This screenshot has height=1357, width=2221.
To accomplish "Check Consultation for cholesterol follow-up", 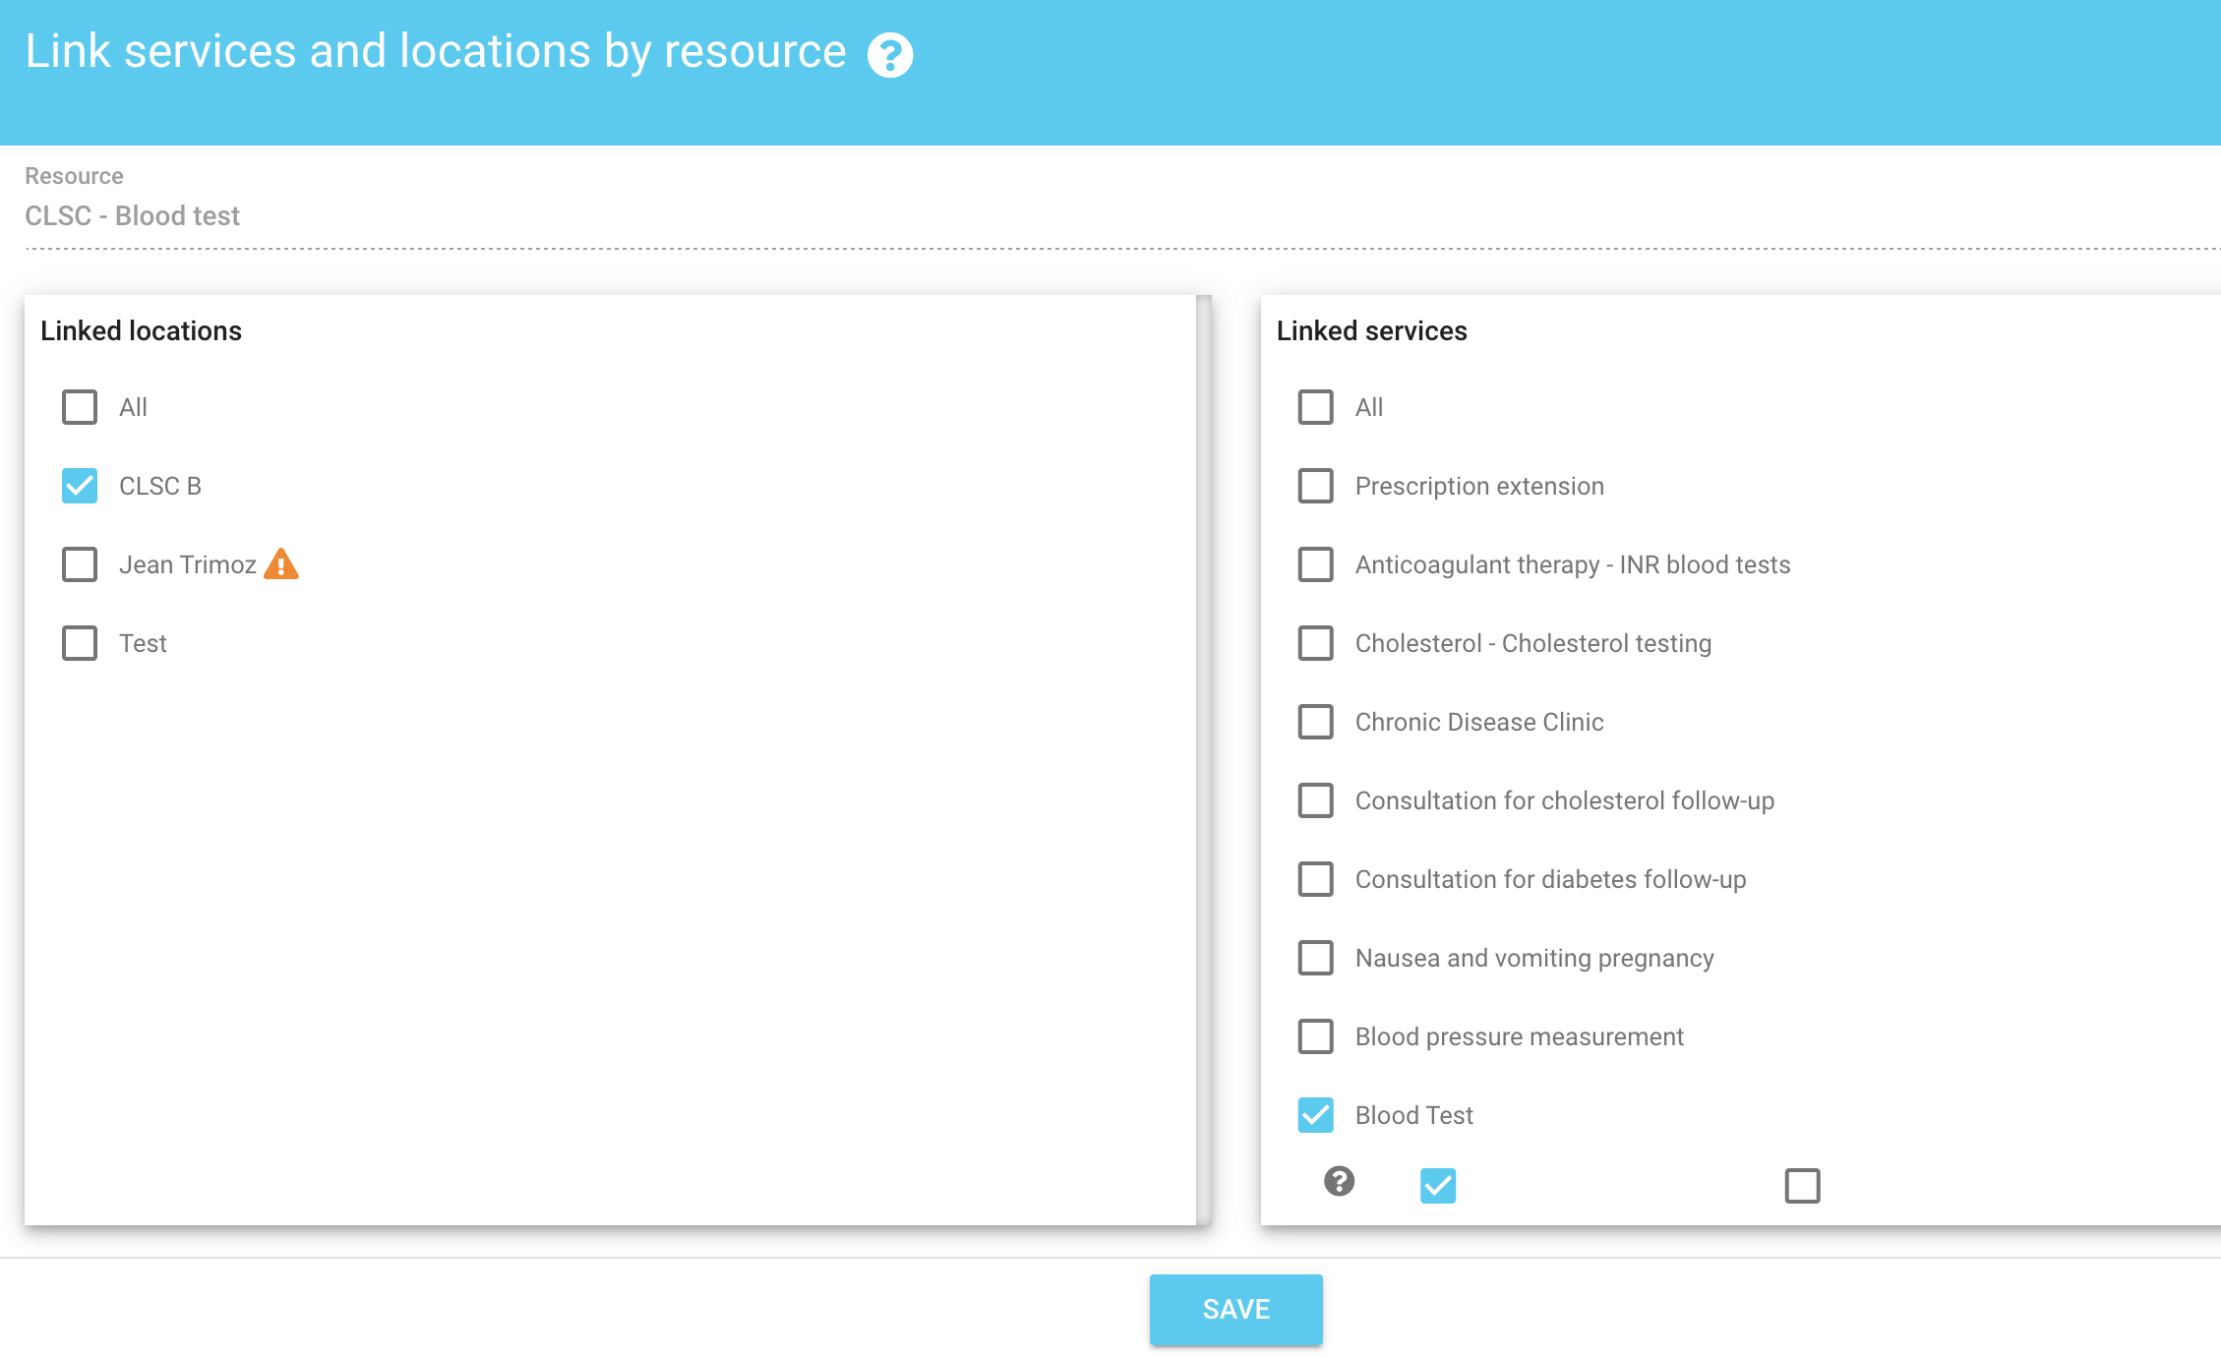I will point(1315,800).
